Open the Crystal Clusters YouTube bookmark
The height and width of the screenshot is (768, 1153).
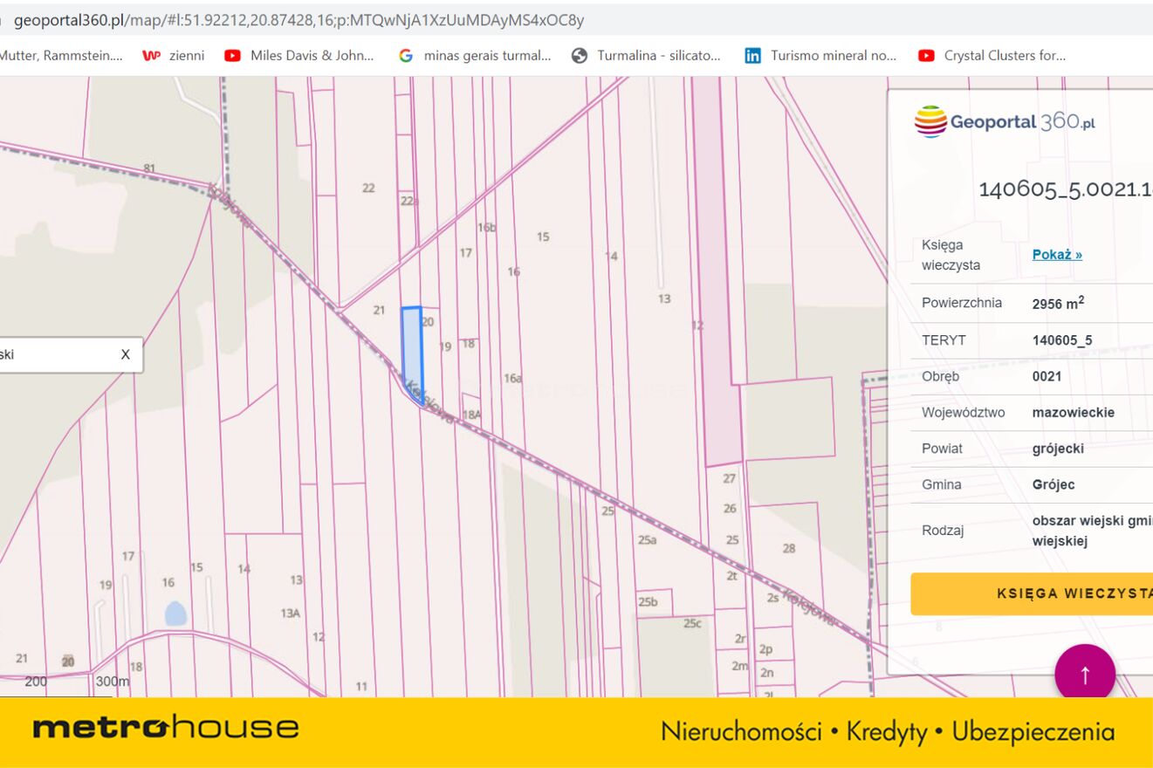(x=992, y=55)
